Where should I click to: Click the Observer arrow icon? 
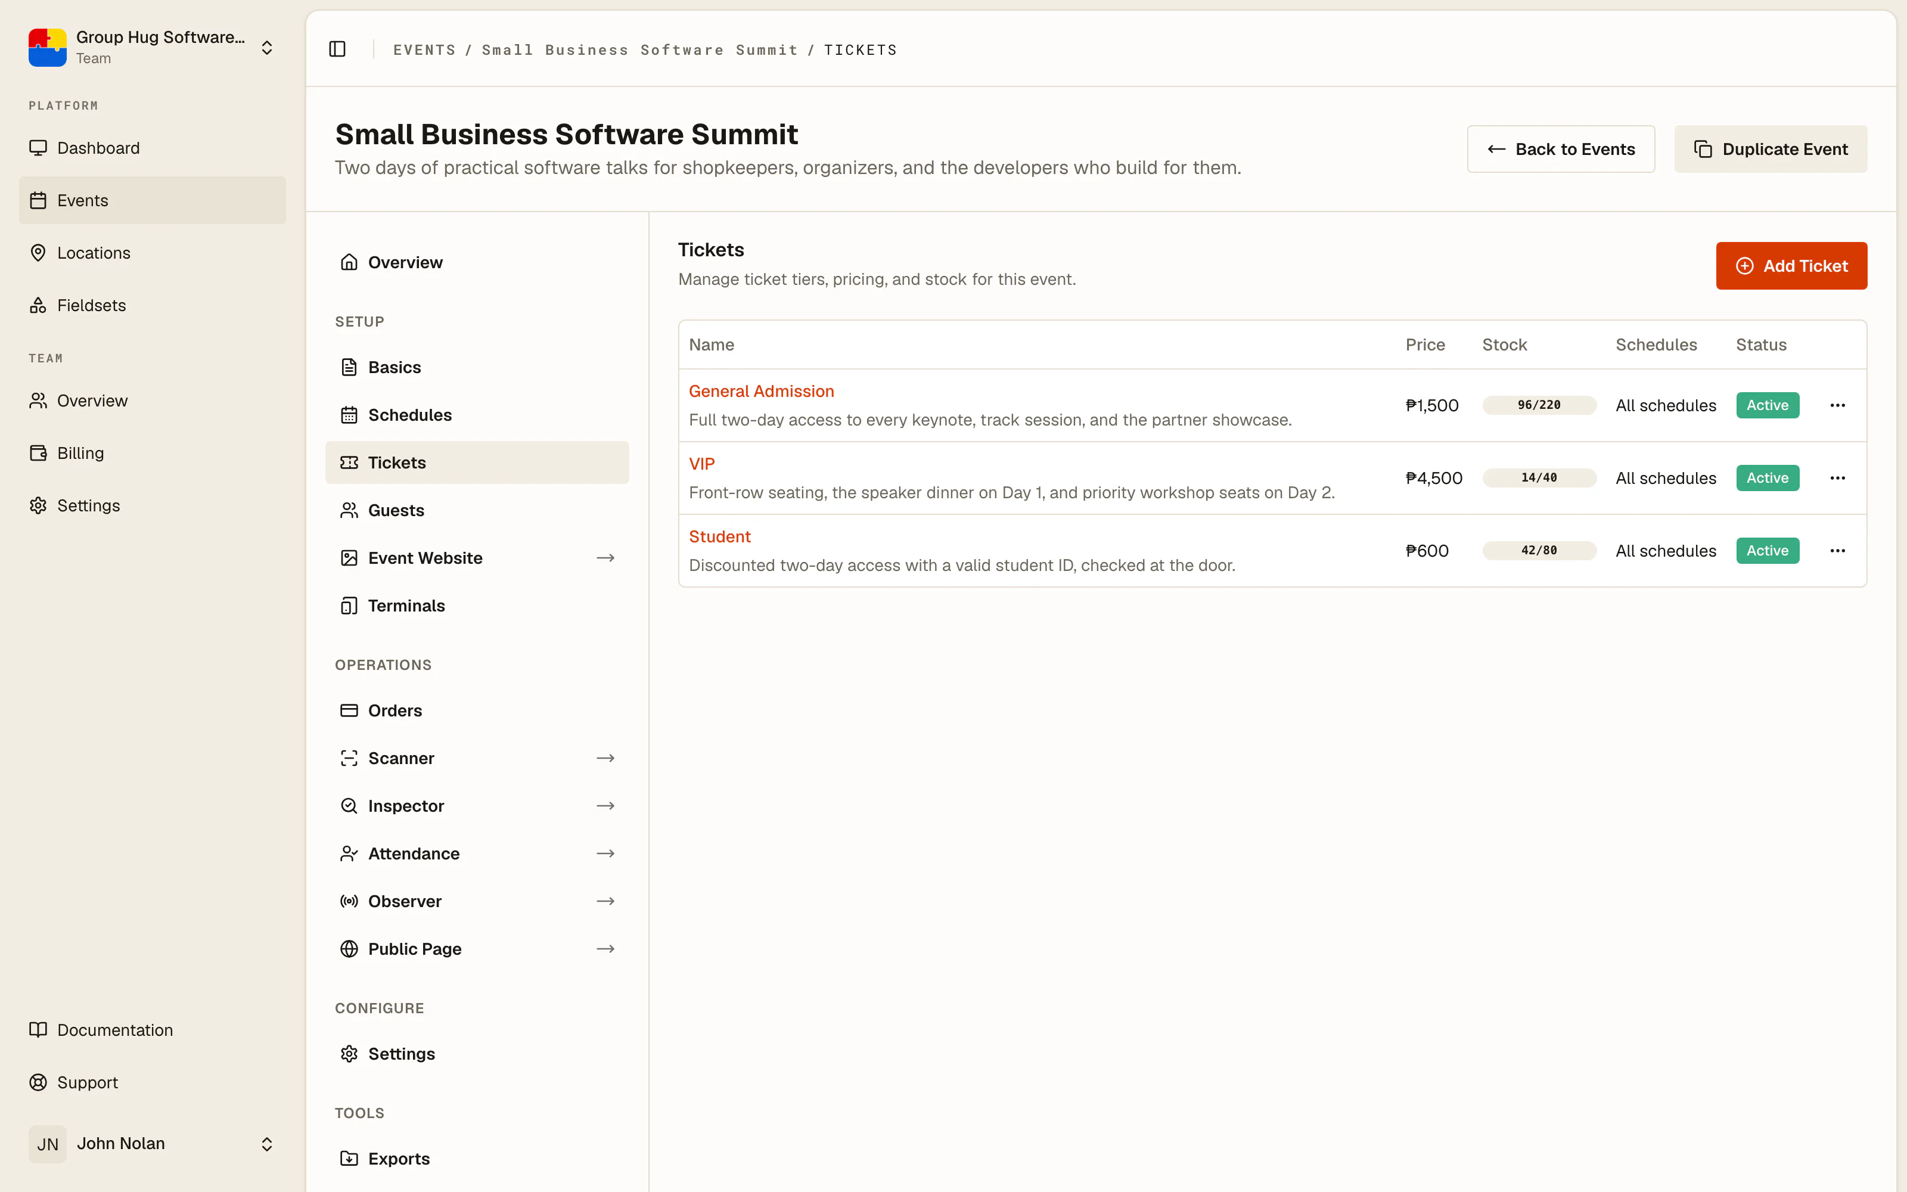pos(605,901)
